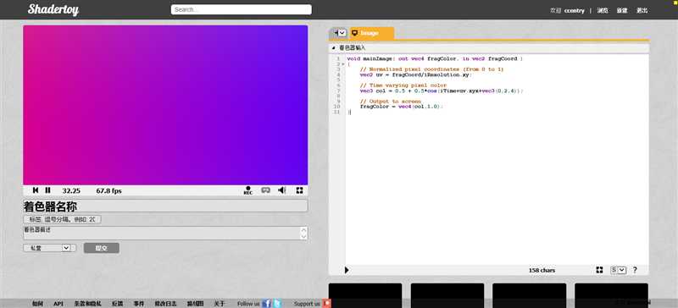Click the 32.25 elapsed time readout
The width and height of the screenshot is (678, 308).
click(71, 191)
